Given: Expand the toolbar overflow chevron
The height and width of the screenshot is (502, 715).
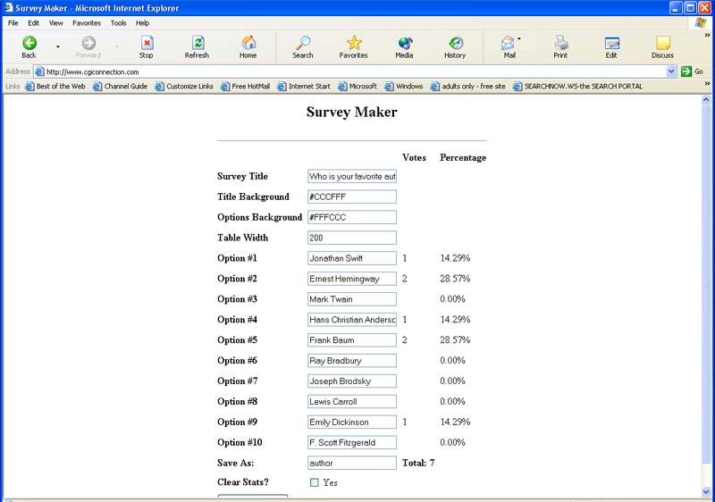Looking at the screenshot, I should point(707,36).
